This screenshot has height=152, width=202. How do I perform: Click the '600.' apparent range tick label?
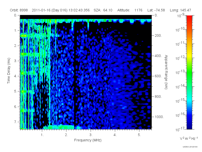(x=158, y=76)
